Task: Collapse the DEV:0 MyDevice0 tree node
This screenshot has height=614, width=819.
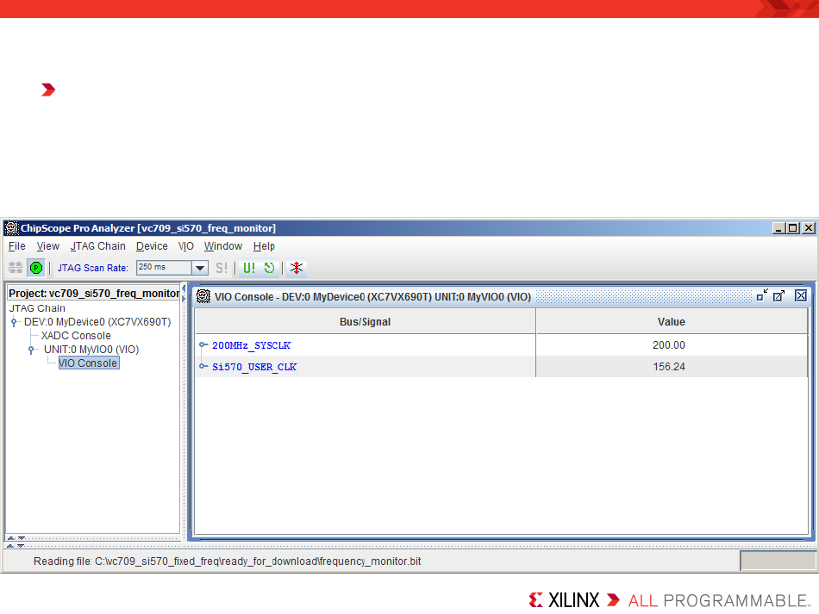Action: tap(14, 322)
